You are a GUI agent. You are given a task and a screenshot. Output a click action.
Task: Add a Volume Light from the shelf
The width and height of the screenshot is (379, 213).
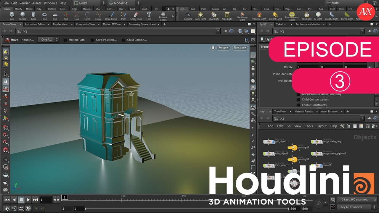[259, 16]
